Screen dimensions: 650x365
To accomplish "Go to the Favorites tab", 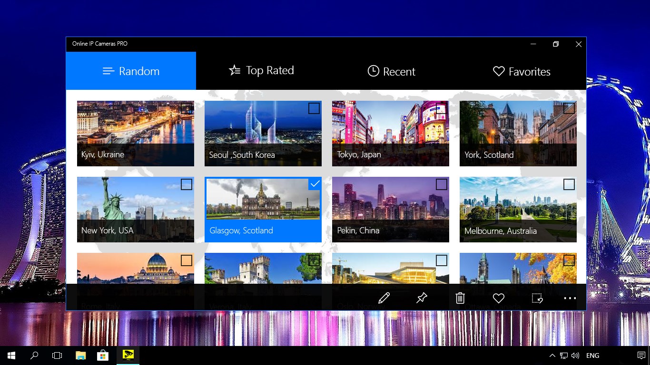I will click(522, 71).
